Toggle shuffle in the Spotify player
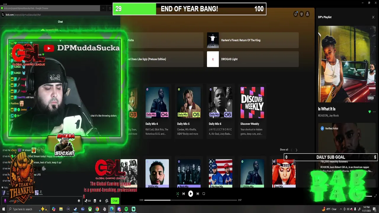This screenshot has height=213, width=379. click(x=177, y=194)
